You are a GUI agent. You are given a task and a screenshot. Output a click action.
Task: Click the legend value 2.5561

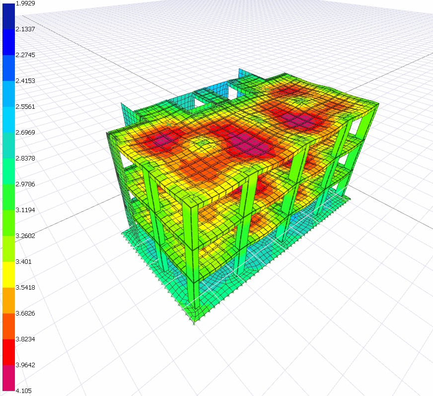pyautogui.click(x=25, y=107)
